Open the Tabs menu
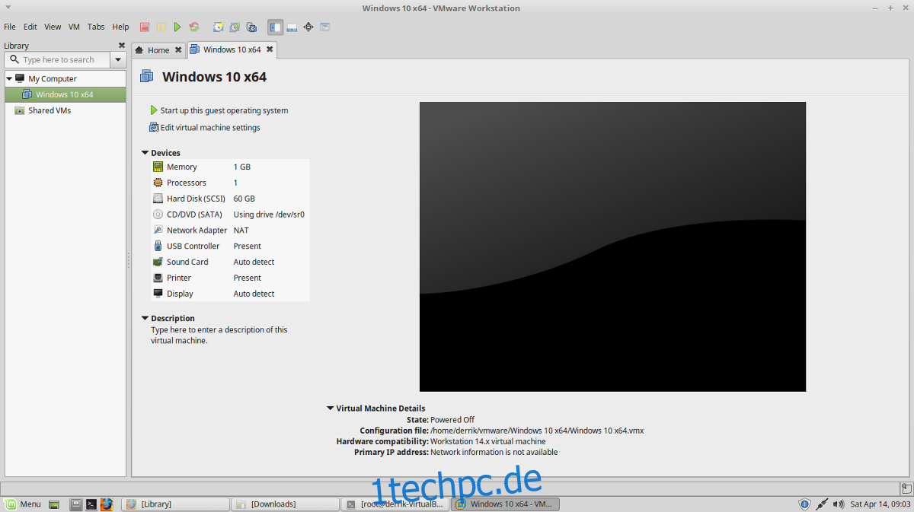The height and width of the screenshot is (512, 914). 96,27
